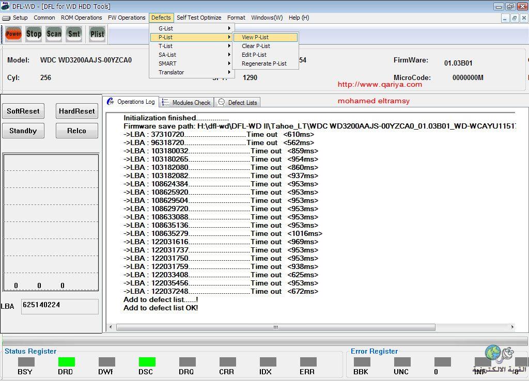Close the open Defects menu

point(161,18)
